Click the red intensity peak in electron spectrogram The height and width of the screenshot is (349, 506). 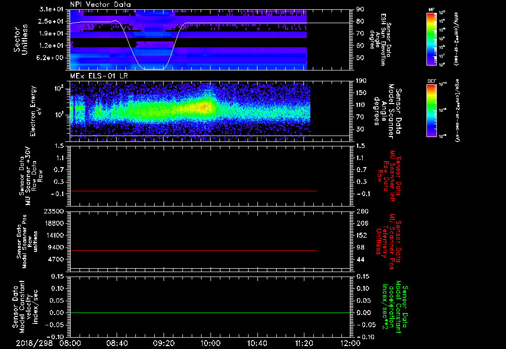tap(204, 106)
